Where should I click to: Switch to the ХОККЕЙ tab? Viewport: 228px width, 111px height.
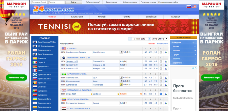coord(102,17)
